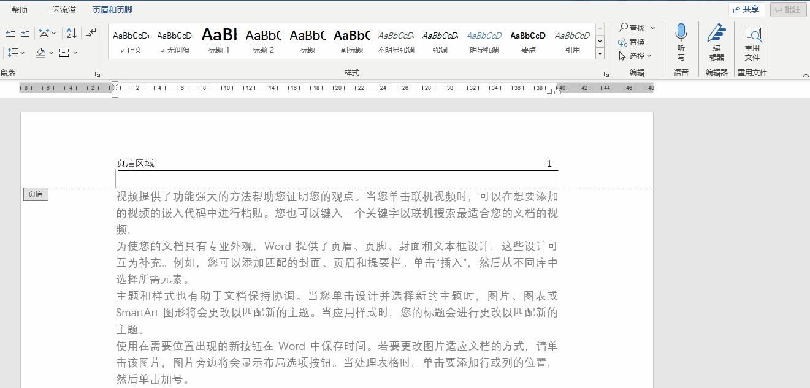The width and height of the screenshot is (810, 388).
Task: Click the increase indent icon
Action: click(25, 32)
